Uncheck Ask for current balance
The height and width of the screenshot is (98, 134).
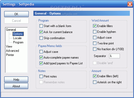(x=41, y=32)
